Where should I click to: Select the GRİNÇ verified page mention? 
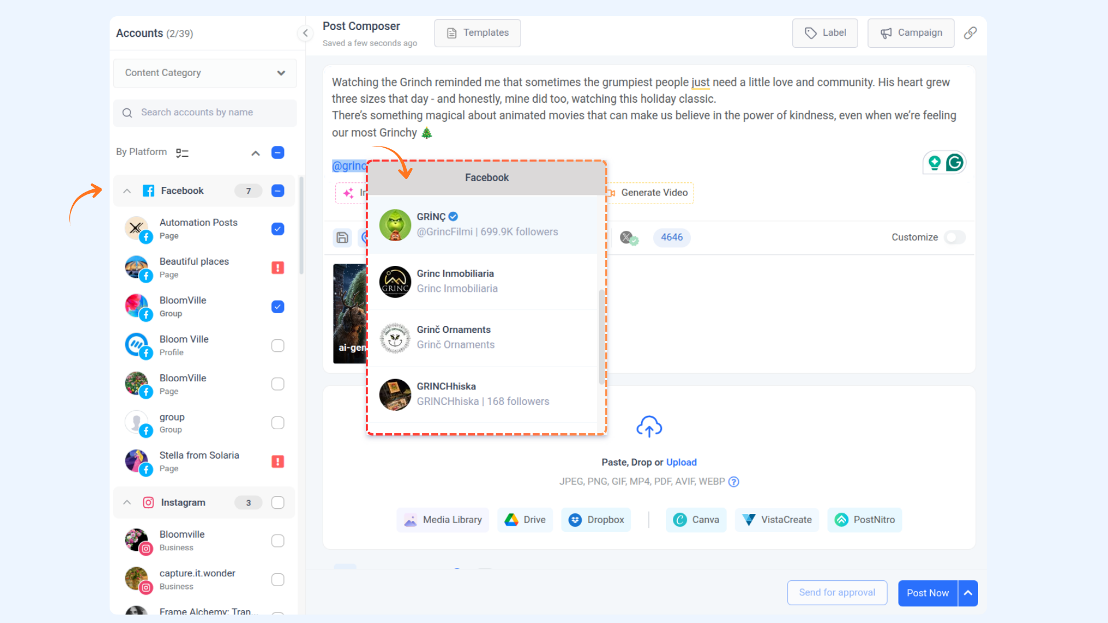pyautogui.click(x=482, y=224)
